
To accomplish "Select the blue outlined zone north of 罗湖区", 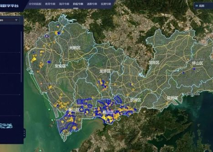I will pos(118,99).
